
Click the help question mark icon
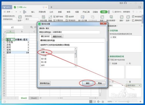coord(133,12)
